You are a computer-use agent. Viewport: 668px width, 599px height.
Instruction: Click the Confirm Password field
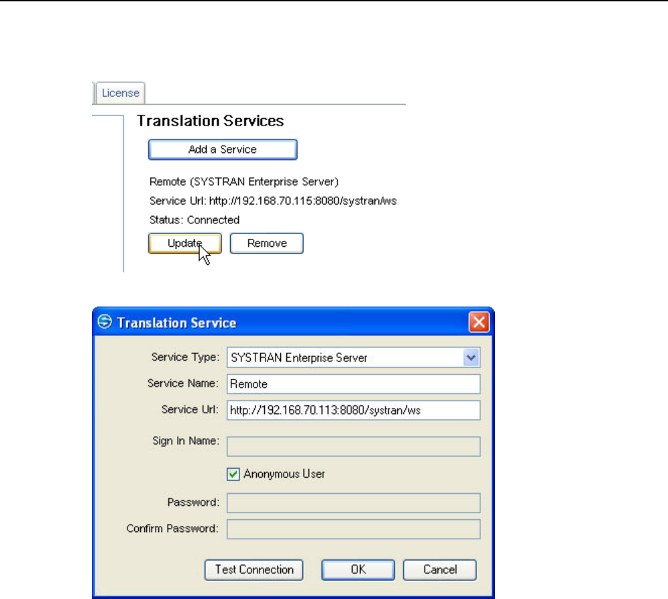point(353,529)
